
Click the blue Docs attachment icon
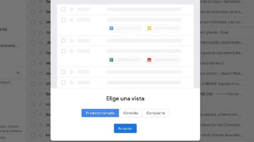[x=111, y=28]
